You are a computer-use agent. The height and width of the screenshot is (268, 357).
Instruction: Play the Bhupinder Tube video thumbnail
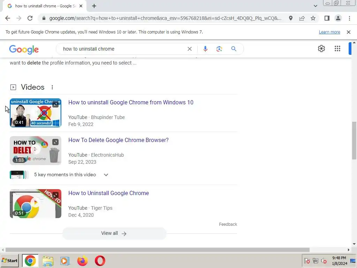[36, 113]
